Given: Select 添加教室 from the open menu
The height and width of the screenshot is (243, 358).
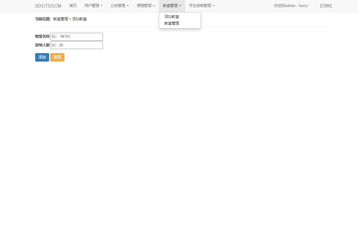Looking at the screenshot, I should point(171,17).
